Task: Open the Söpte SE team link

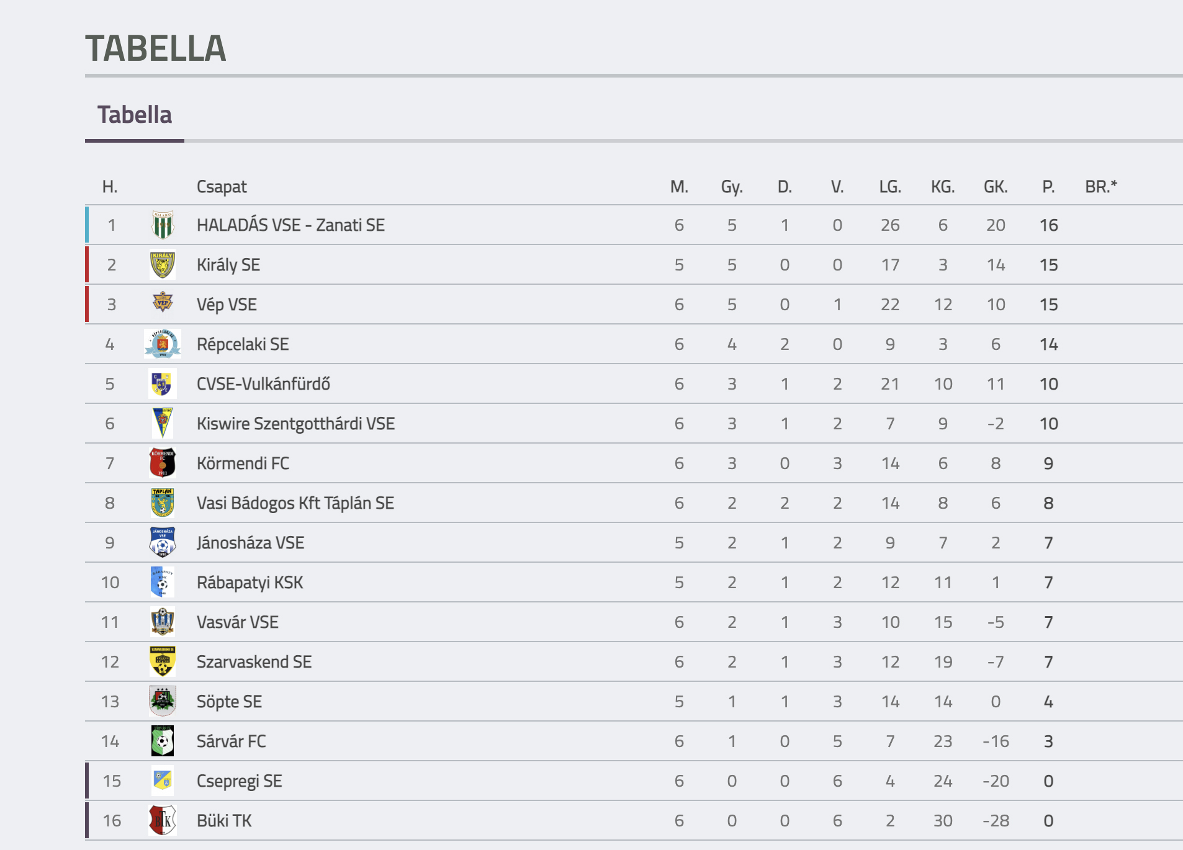Action: (229, 702)
